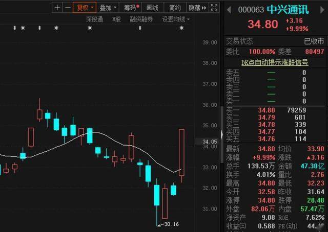Click 净资产 value 9.08
The width and height of the screenshot is (328, 232).
pyautogui.click(x=269, y=218)
